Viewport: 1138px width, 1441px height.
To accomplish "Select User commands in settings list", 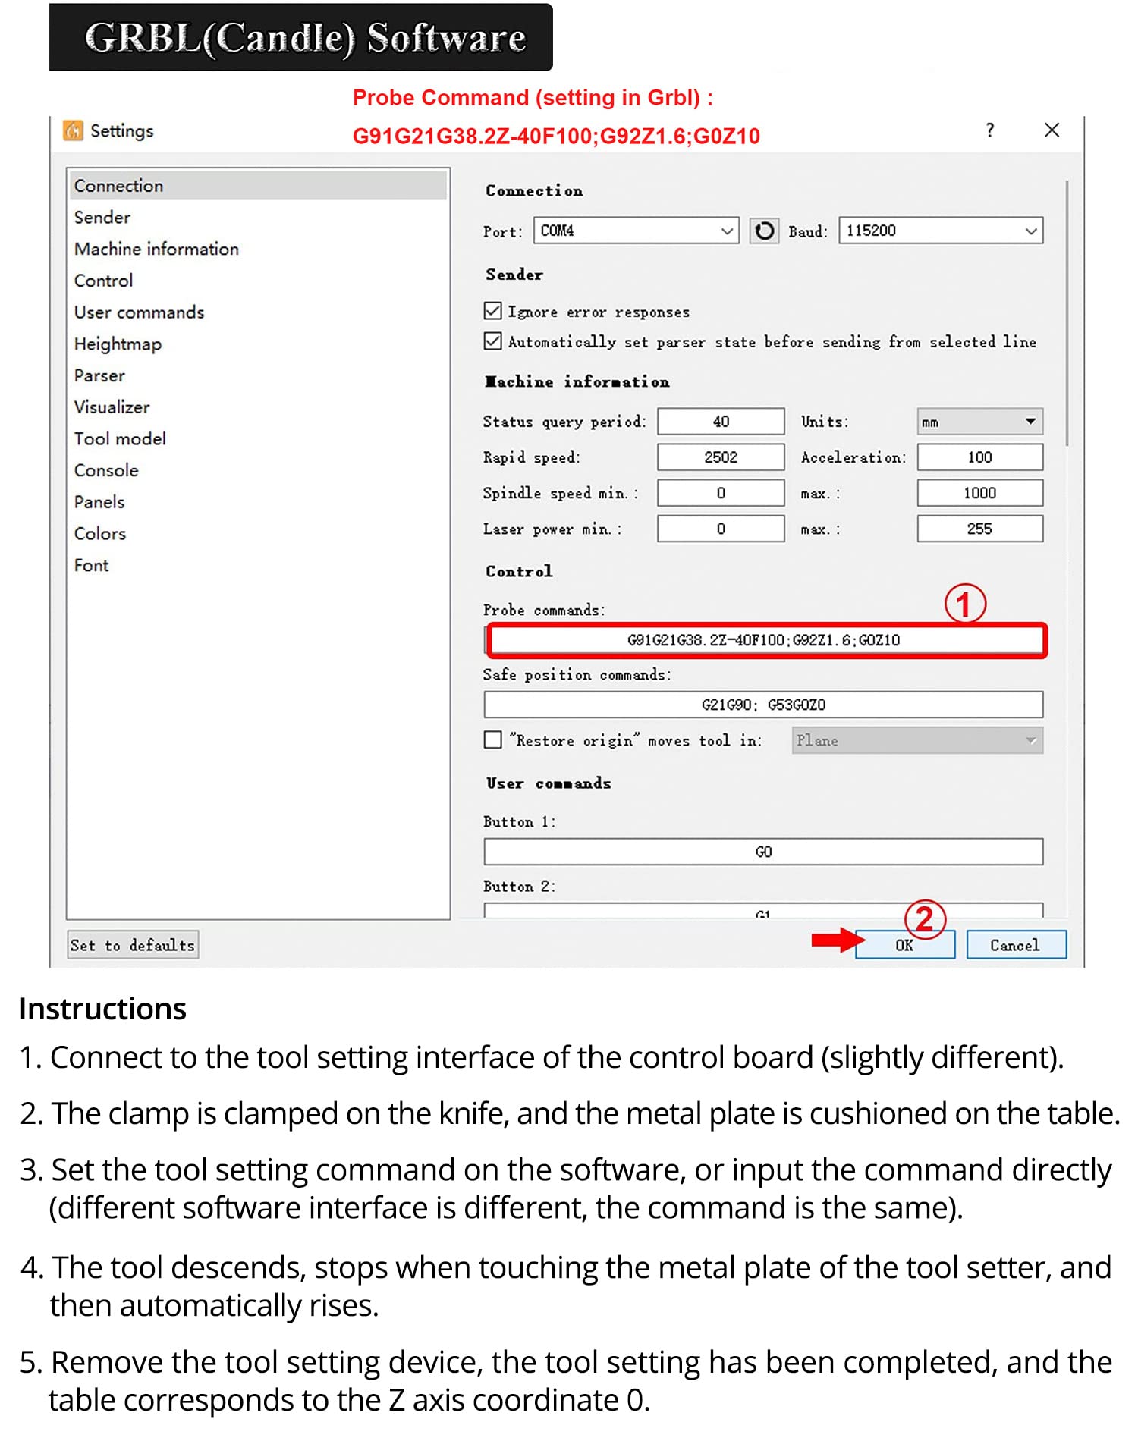I will (x=258, y=312).
